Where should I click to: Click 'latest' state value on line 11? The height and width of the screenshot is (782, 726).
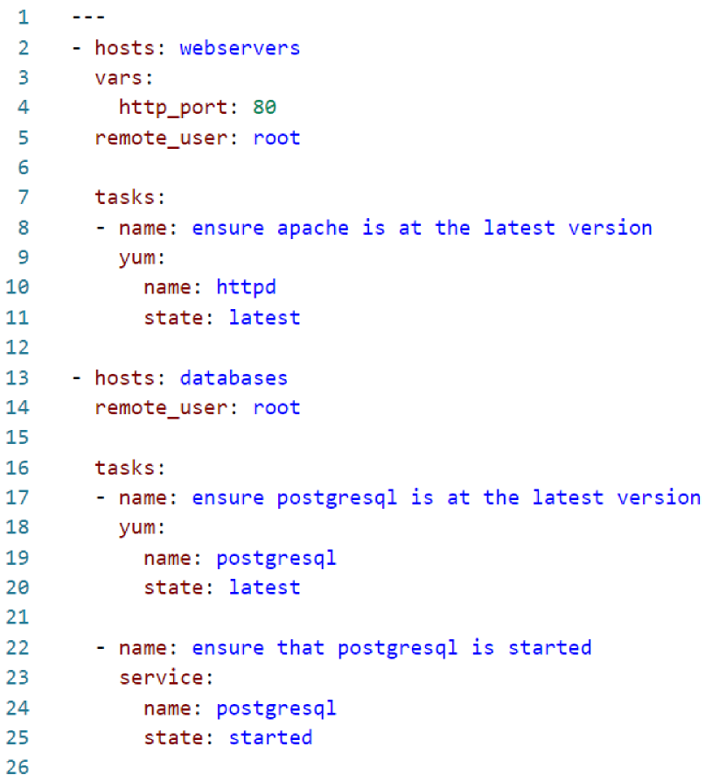tap(264, 317)
